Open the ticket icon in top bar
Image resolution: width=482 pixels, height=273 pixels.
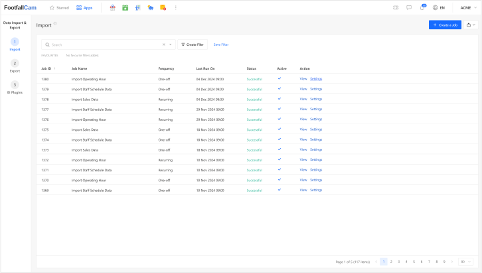pyautogui.click(x=396, y=8)
